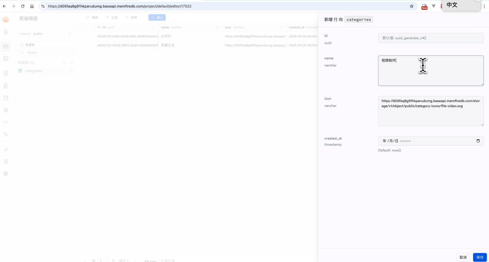This screenshot has height=262, width=489.
Task: Open the calendar picker in created_at field
Action: coord(478,141)
